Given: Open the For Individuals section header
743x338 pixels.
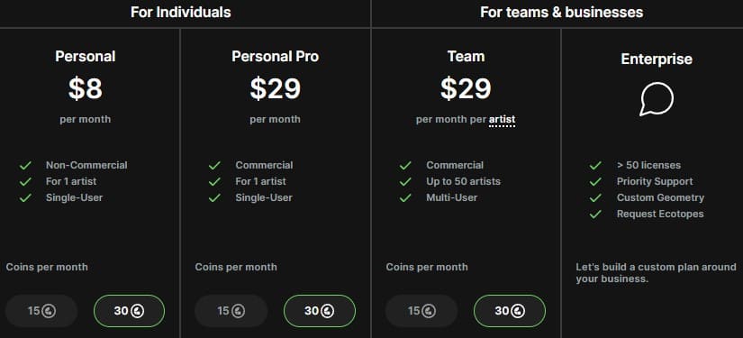Looking at the screenshot, I should (180, 12).
